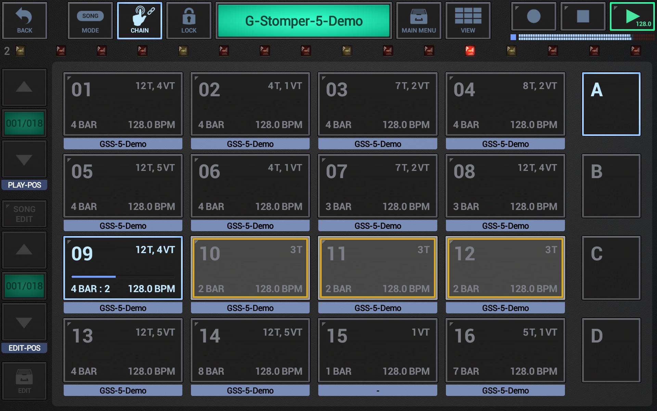657x411 pixels.
Task: Toggle PLAY-POS position marker
Action: click(x=24, y=185)
